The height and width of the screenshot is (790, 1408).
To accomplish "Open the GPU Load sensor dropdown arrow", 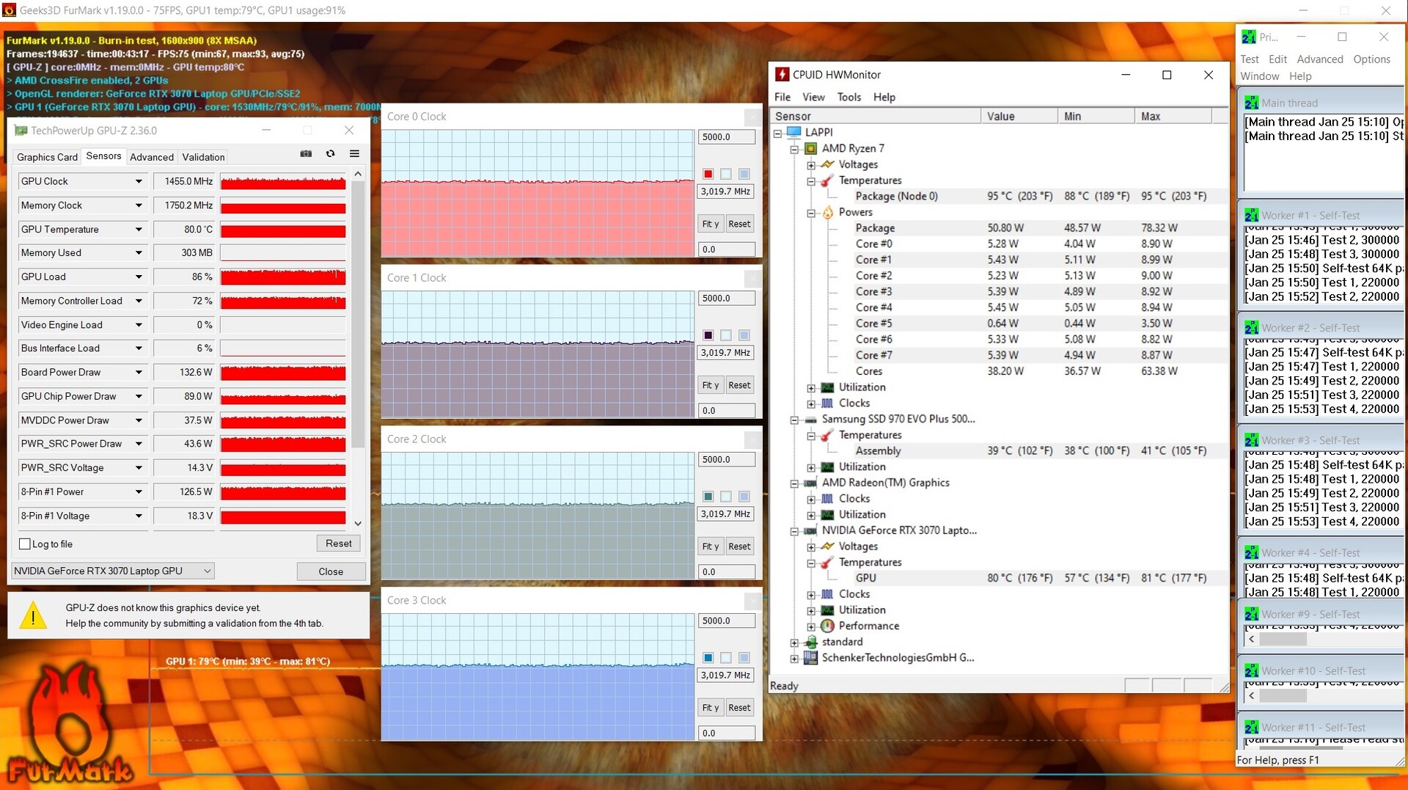I will tap(138, 277).
